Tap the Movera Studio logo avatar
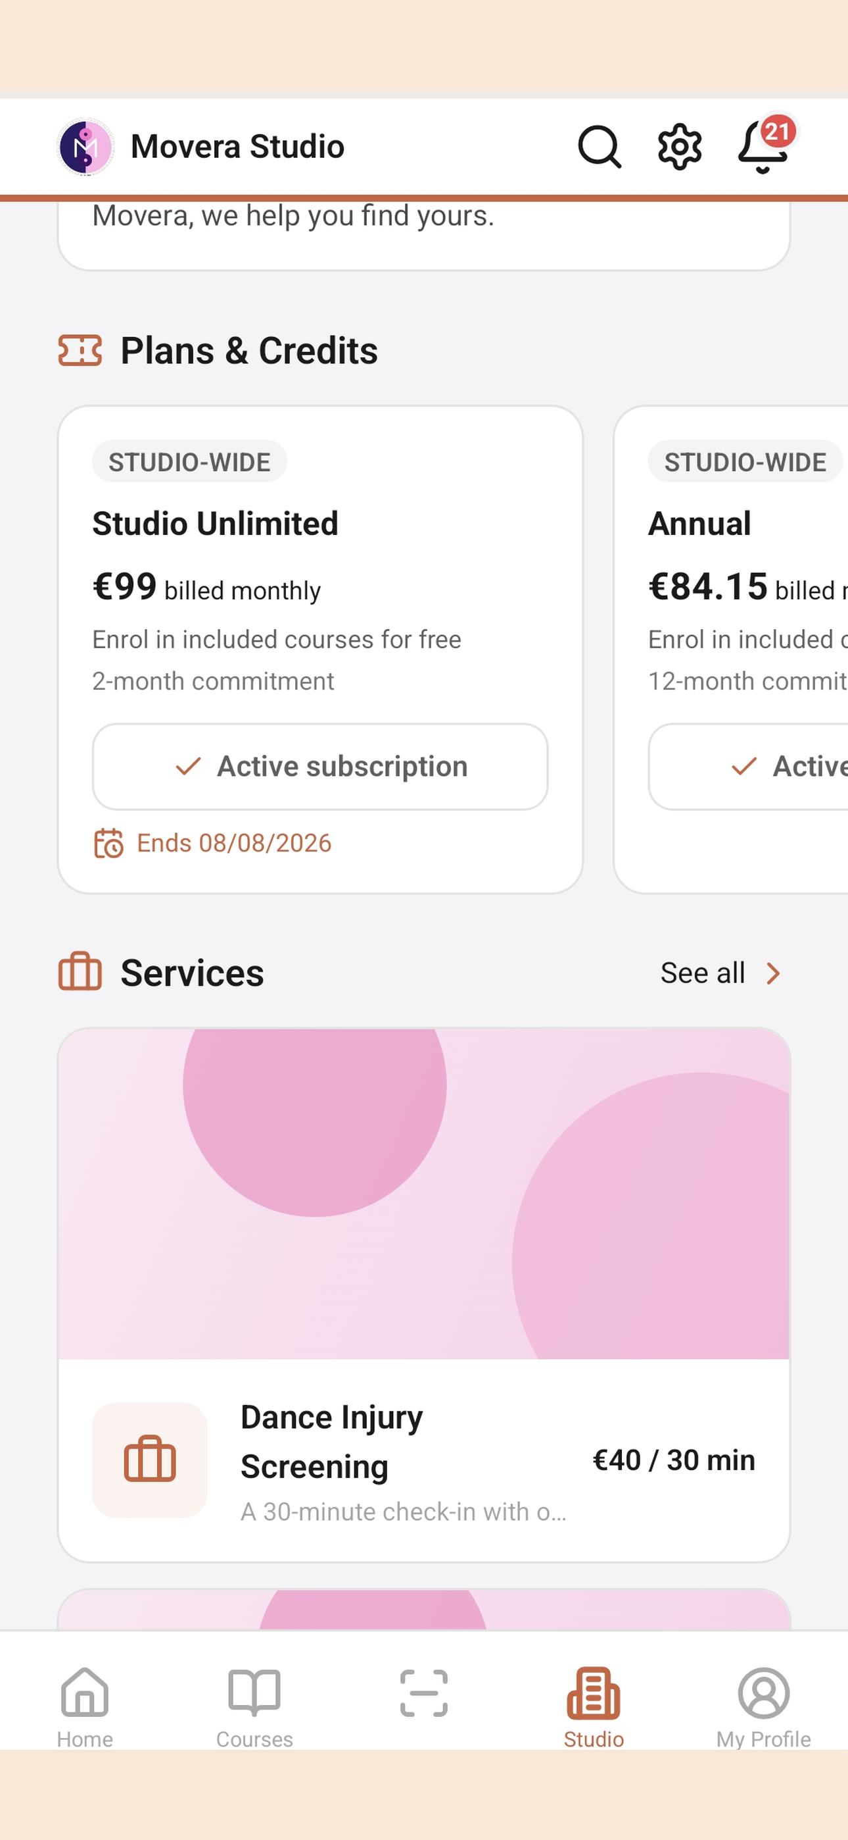 [x=85, y=147]
